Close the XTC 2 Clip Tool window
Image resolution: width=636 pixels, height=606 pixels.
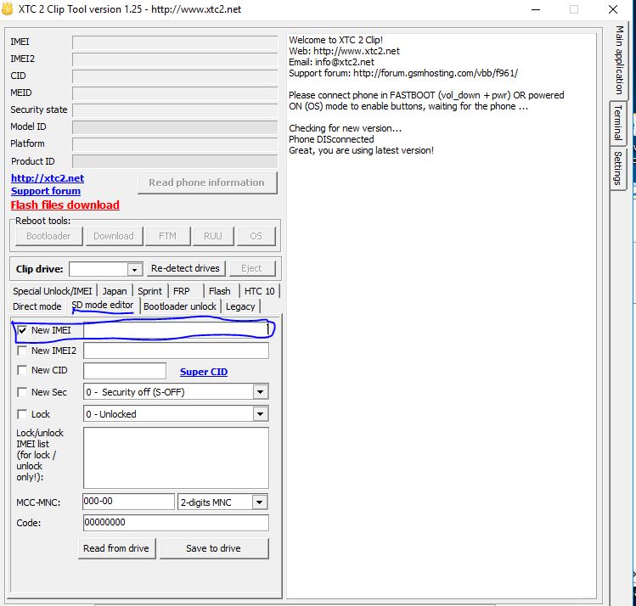point(613,9)
